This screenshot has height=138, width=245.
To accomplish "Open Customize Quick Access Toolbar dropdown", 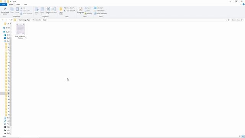I will pyautogui.click(x=10, y=2).
